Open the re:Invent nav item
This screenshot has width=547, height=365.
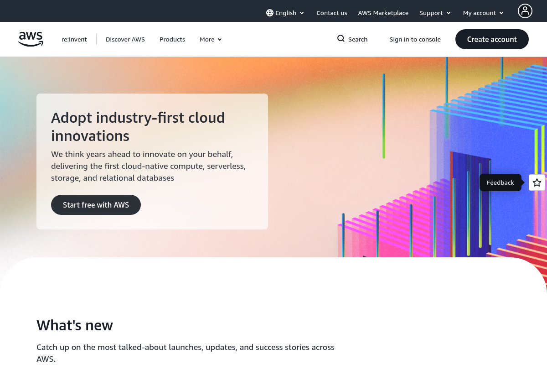[74, 39]
